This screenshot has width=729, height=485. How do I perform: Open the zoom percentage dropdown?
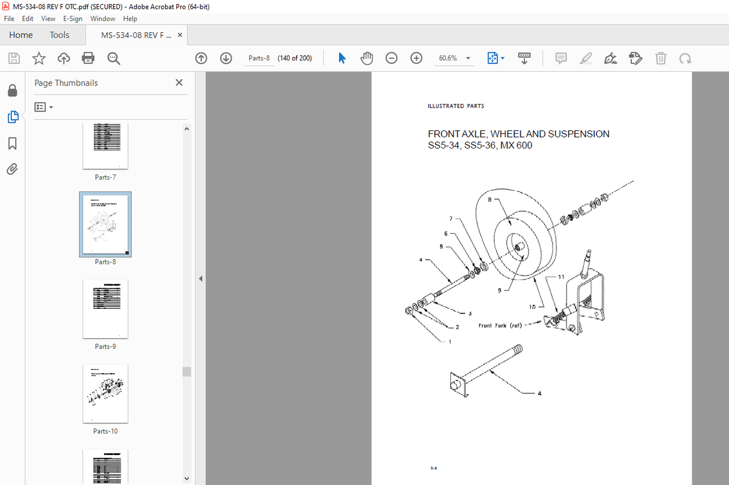pyautogui.click(x=468, y=58)
